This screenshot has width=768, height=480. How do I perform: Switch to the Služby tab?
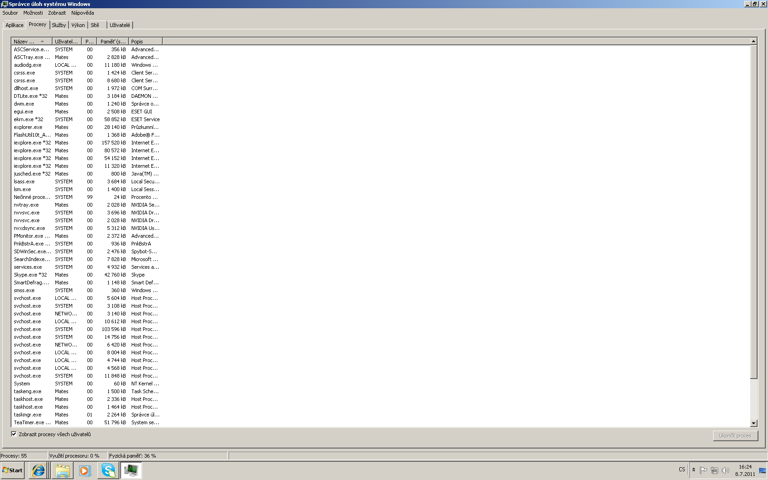[x=59, y=25]
